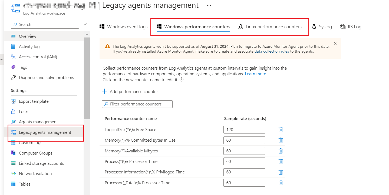389x195 pixels.
Task: Select Diagnose and solve problems
Action: [x=44, y=78]
